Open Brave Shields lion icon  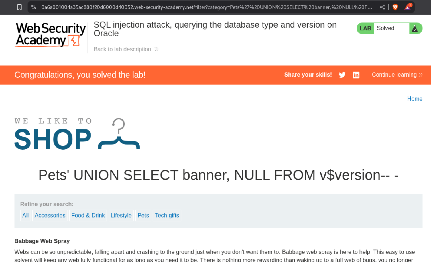pyautogui.click(x=395, y=7)
